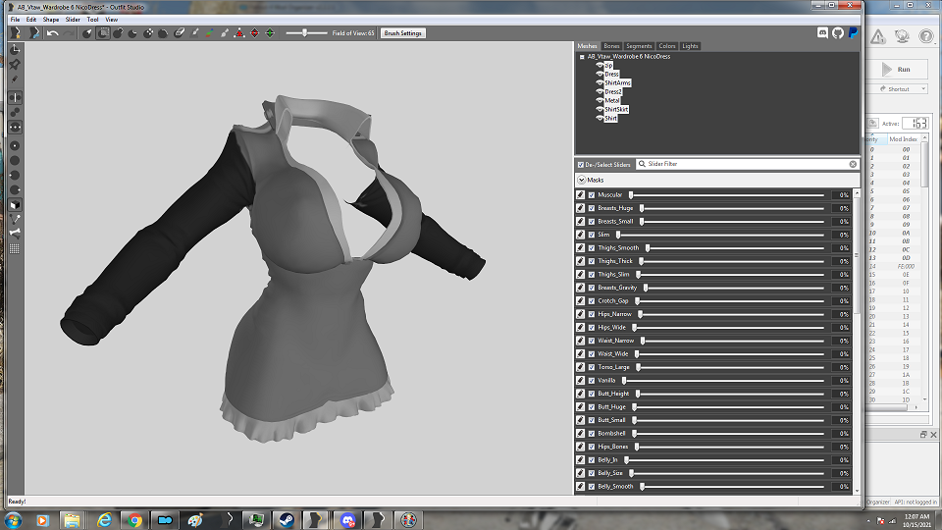The height and width of the screenshot is (530, 942).
Task: Select the Split Edge tool
Action: [270, 33]
